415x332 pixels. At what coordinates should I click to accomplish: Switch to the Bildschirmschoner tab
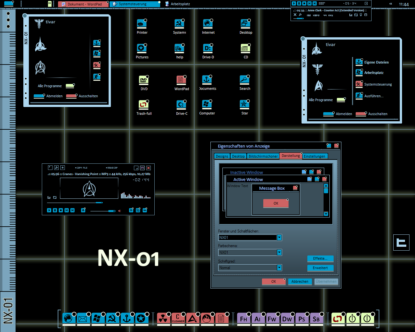coord(263,156)
